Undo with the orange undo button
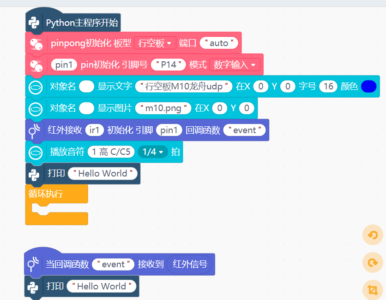The width and height of the screenshot is (386, 300). pyautogui.click(x=373, y=235)
